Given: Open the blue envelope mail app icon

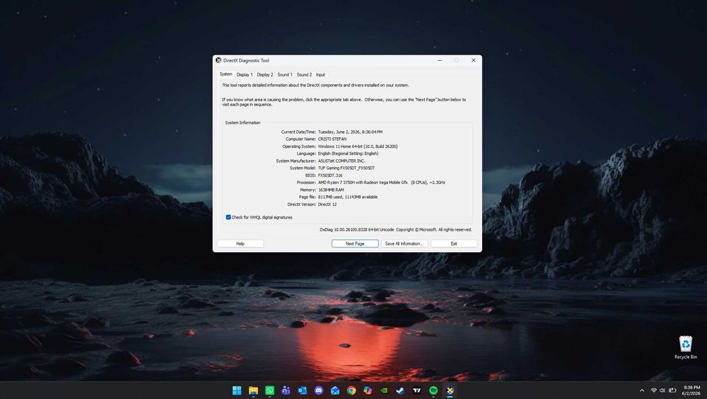Looking at the screenshot, I should pyautogui.click(x=335, y=391).
